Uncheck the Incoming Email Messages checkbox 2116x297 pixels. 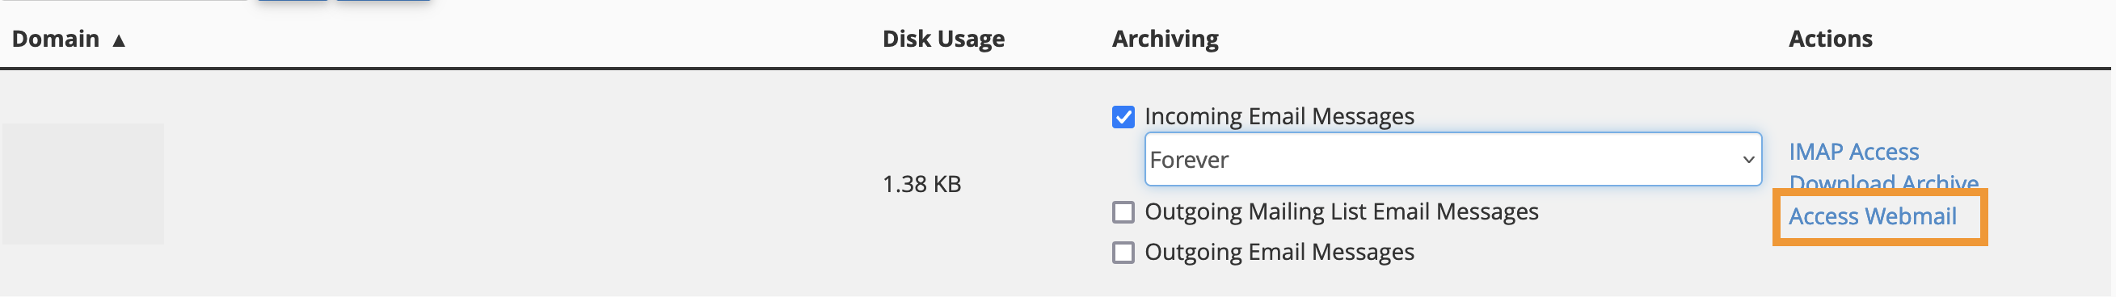(1123, 117)
